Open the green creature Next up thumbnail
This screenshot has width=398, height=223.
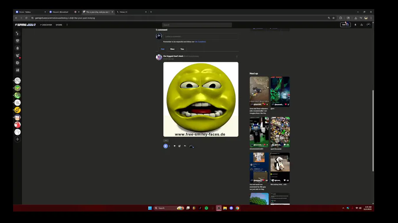(280, 92)
